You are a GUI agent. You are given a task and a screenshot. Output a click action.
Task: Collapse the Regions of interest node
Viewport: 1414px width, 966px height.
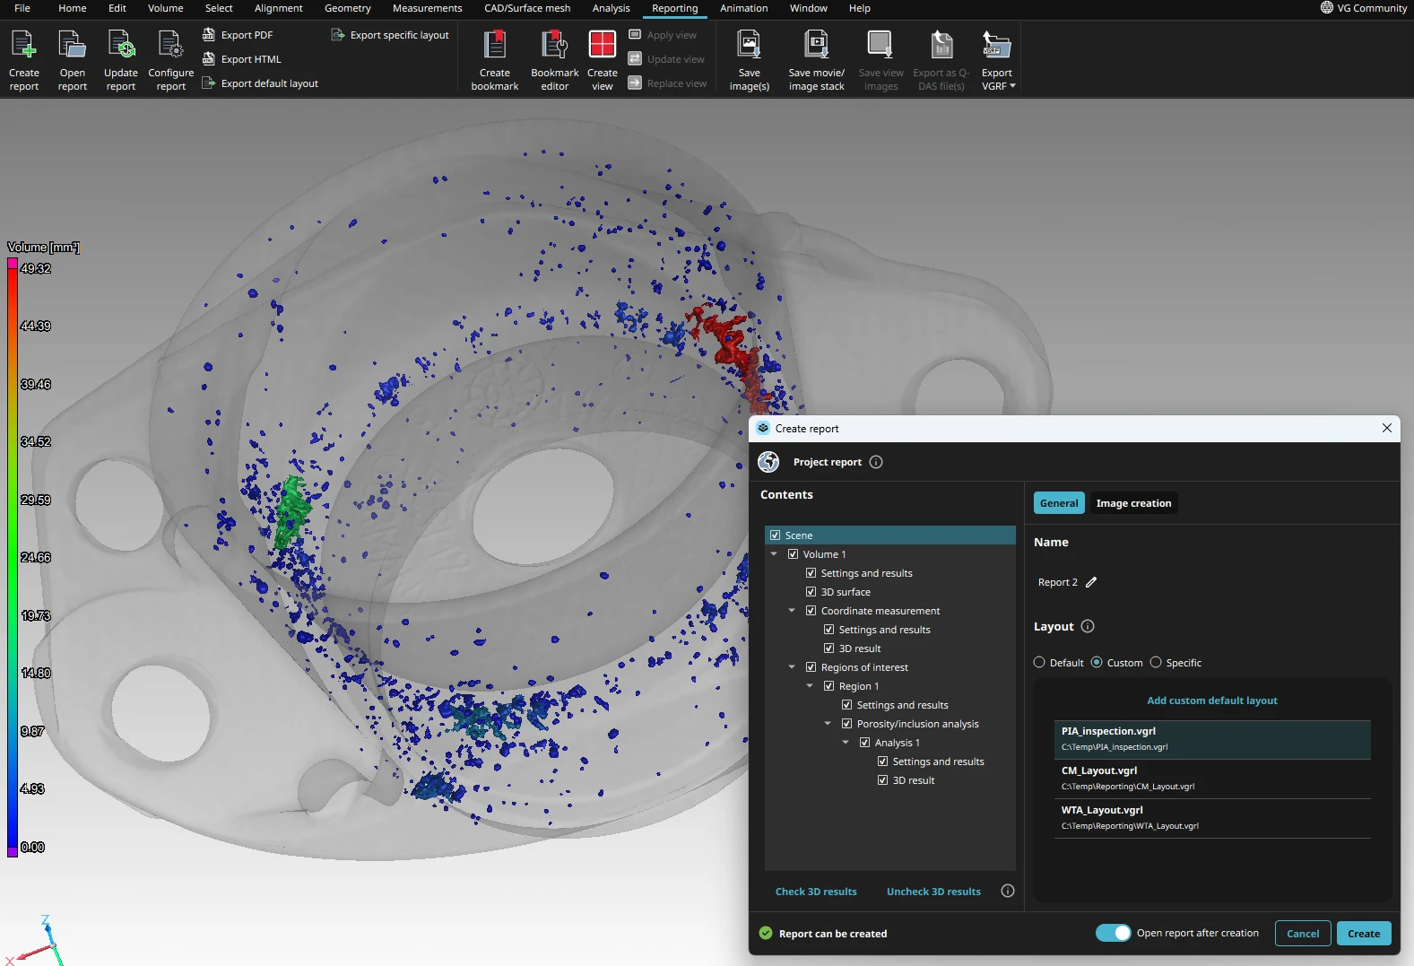(x=792, y=667)
